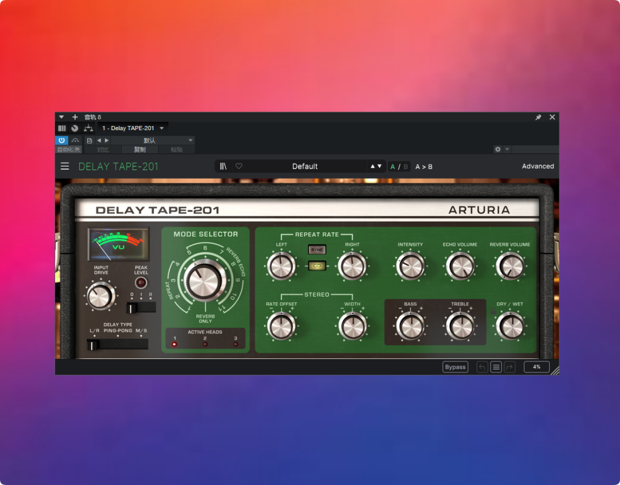
Task: Add an insert with the plus icon
Action: (74, 117)
